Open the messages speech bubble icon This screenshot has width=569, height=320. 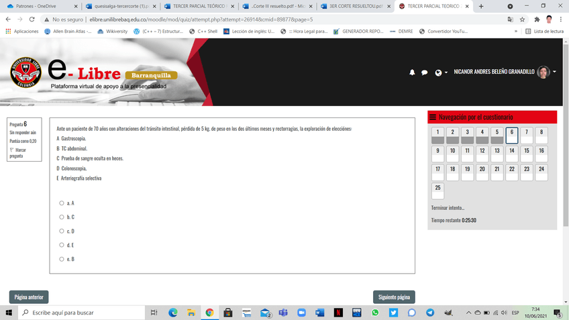pyautogui.click(x=424, y=72)
